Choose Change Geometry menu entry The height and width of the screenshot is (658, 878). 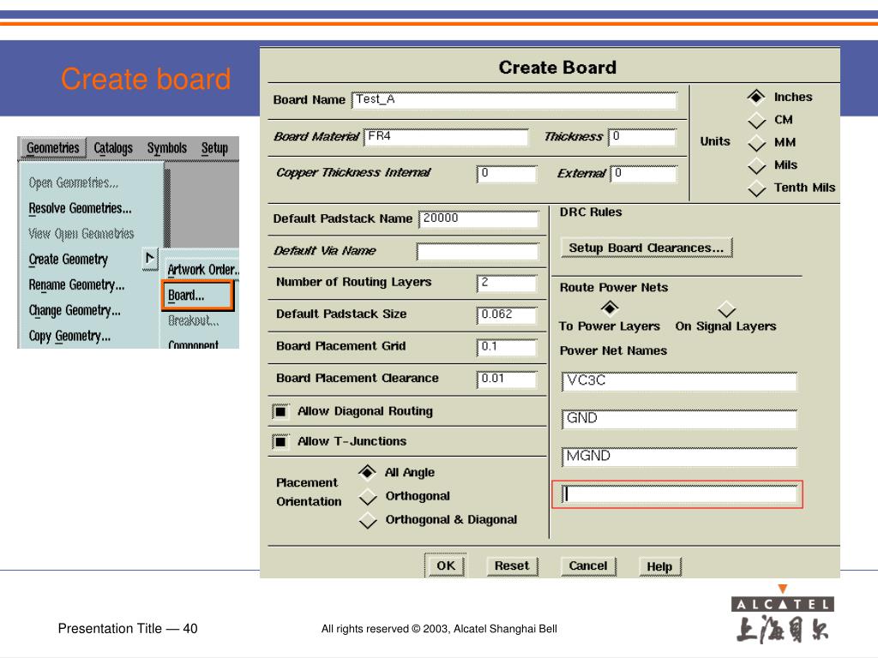[75, 310]
